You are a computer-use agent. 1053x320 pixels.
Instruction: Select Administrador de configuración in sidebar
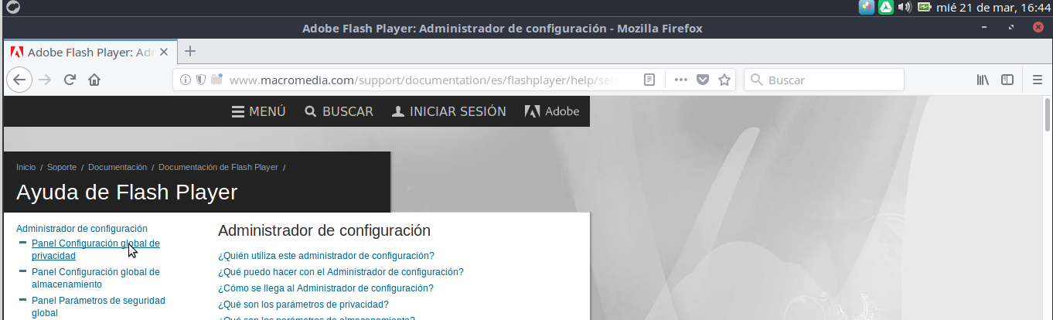82,229
